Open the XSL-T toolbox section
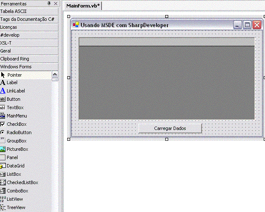Image resolution: width=265 pixels, height=212 pixels. (x=29, y=43)
